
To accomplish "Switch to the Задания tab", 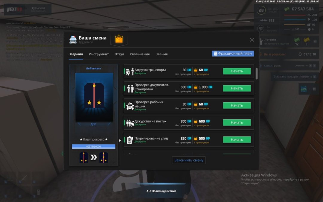I will coord(76,54).
